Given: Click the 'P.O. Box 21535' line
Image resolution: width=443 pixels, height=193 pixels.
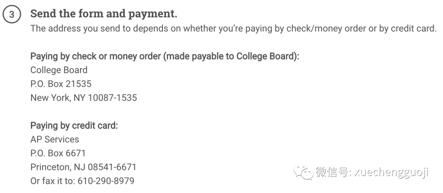Looking at the screenshot, I should point(61,84).
